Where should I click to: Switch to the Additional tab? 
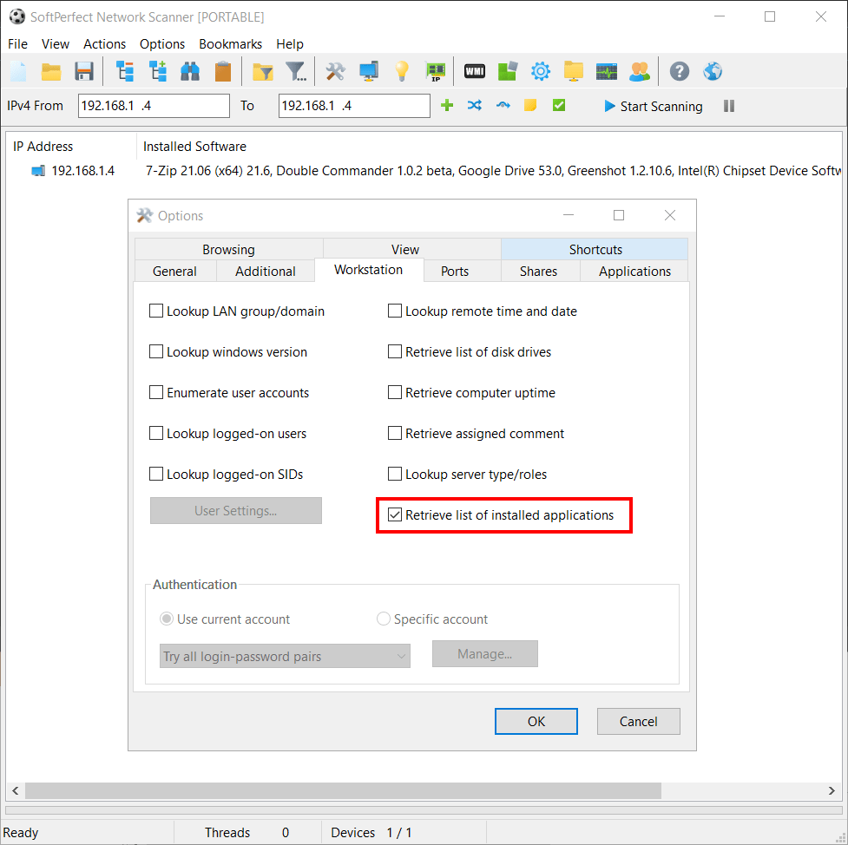click(266, 271)
